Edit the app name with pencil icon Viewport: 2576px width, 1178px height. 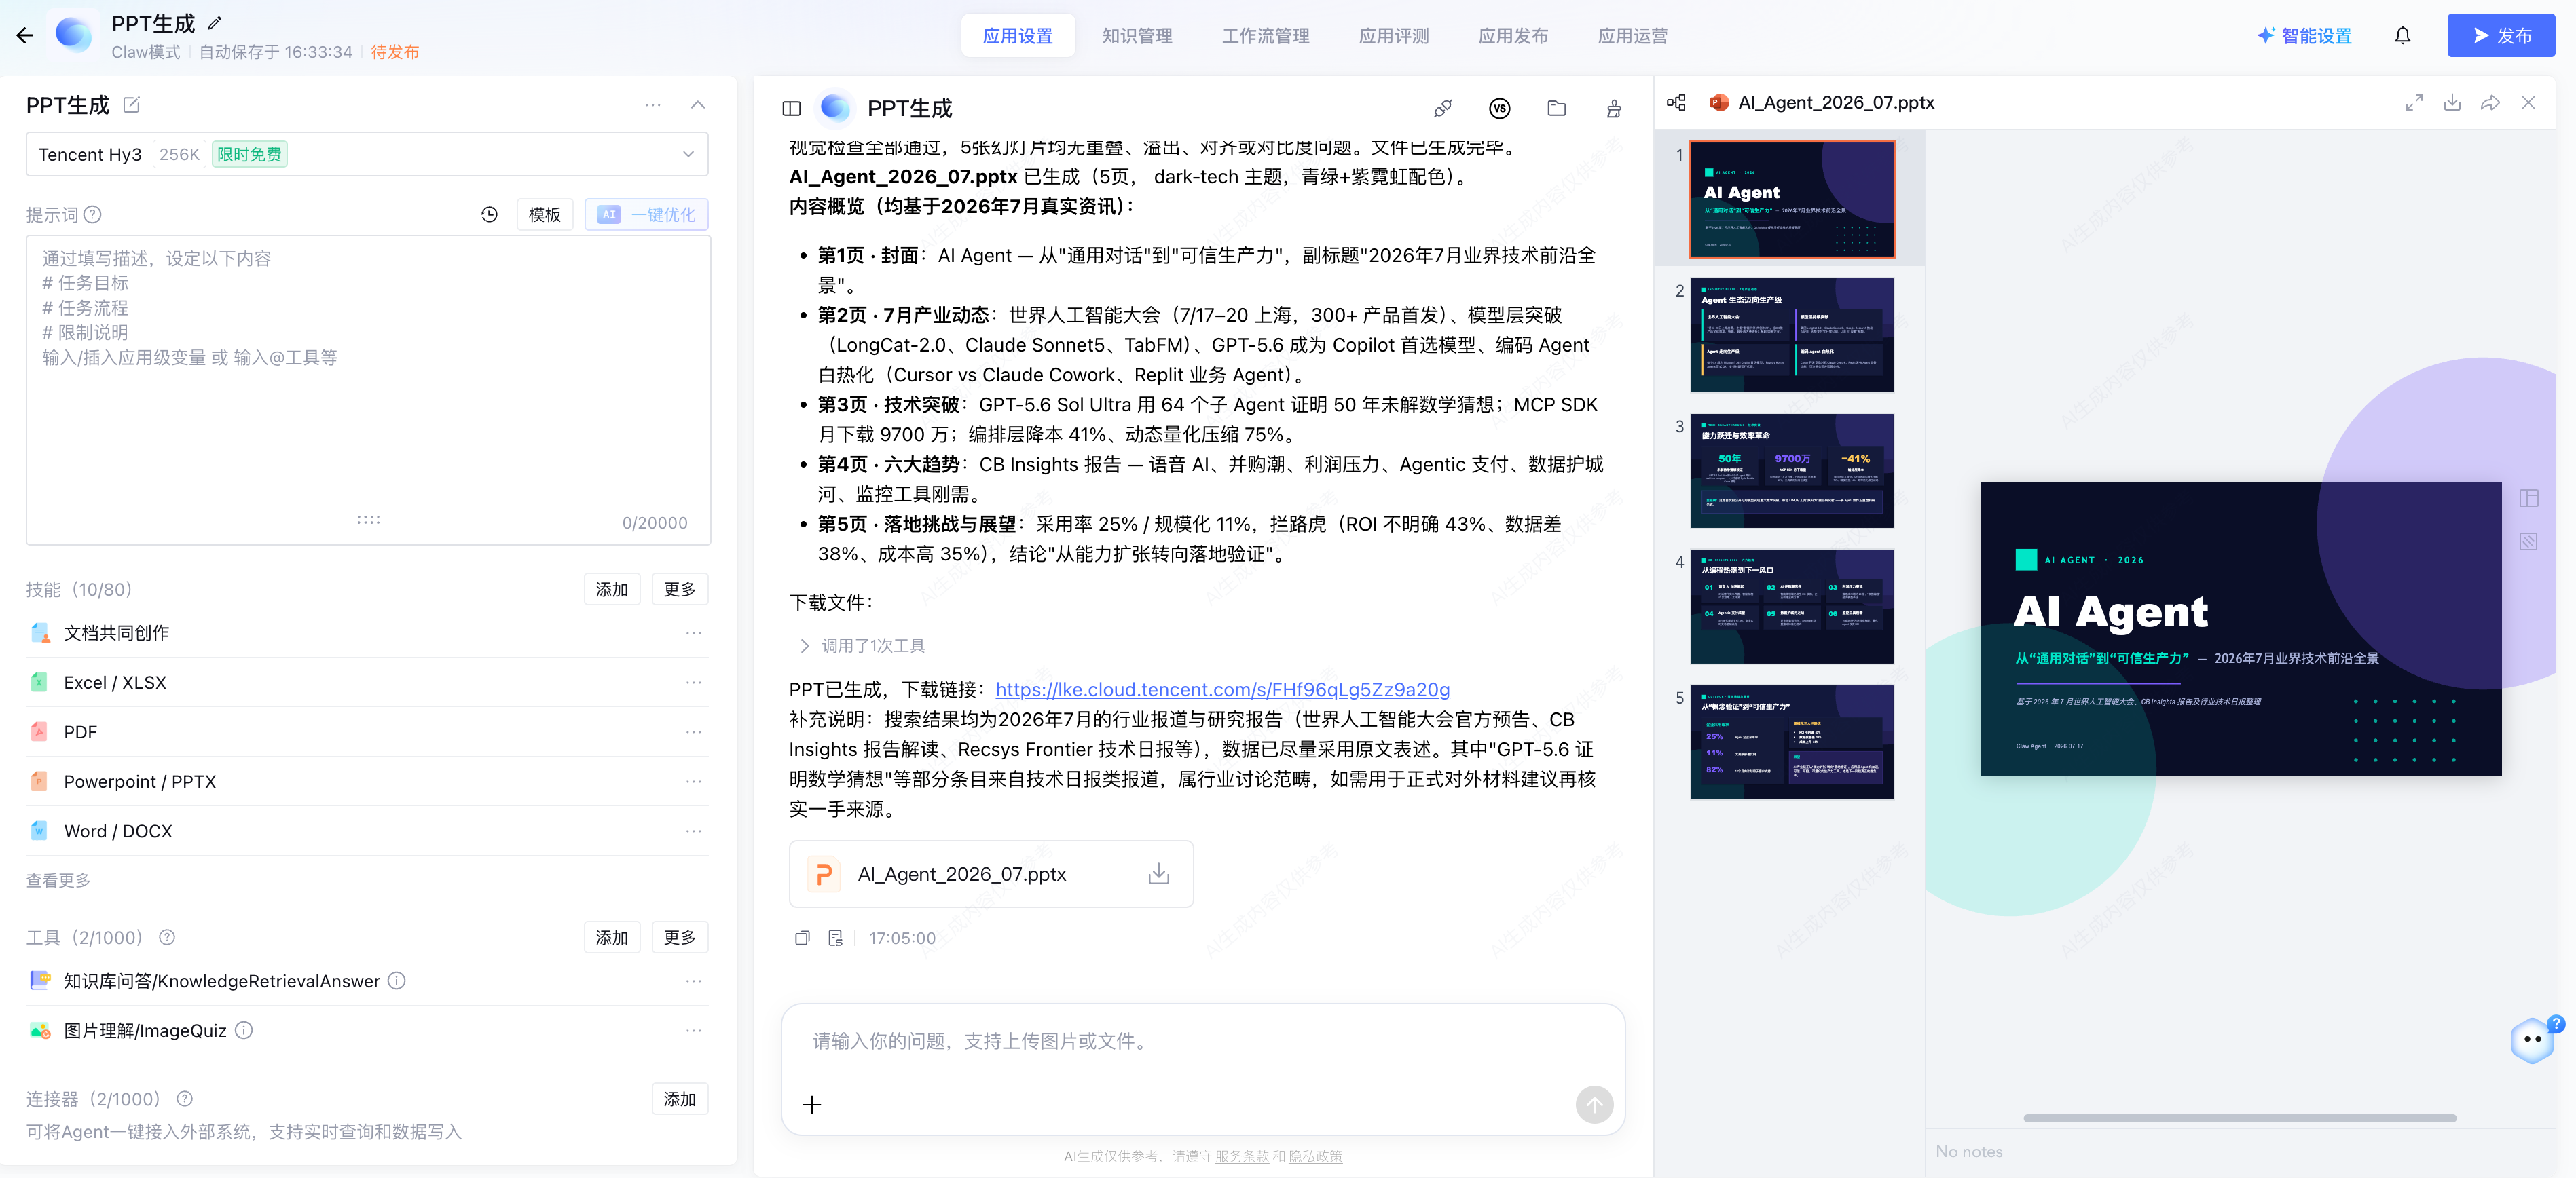[214, 23]
